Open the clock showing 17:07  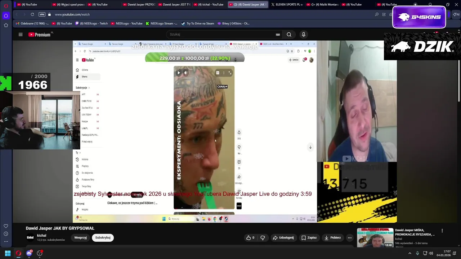click(x=444, y=253)
